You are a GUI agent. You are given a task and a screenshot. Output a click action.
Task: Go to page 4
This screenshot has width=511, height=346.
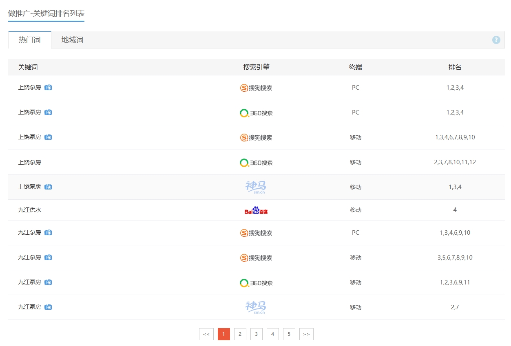point(273,334)
